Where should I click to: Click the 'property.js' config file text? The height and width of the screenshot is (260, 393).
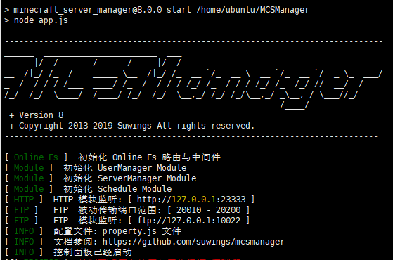click(129, 231)
